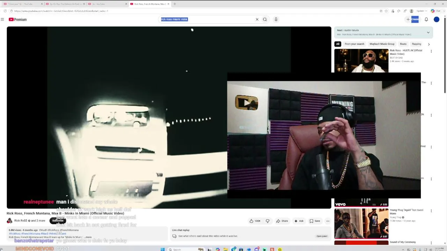
Task: Start voice search with the microphone icon
Action: [276, 20]
